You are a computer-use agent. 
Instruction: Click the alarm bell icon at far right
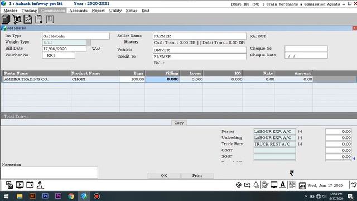point(354,185)
